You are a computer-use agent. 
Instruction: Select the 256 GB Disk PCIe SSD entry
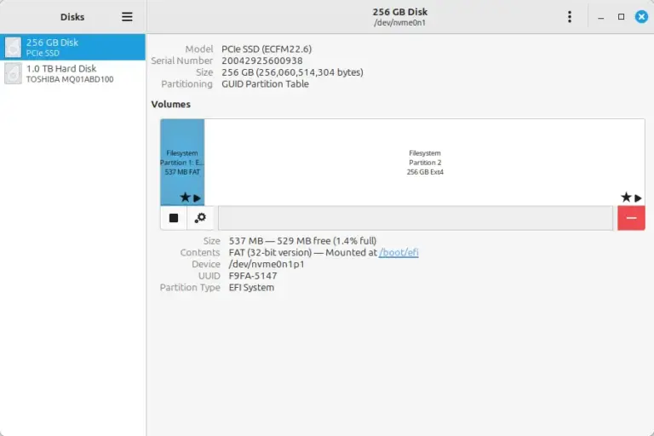72,47
